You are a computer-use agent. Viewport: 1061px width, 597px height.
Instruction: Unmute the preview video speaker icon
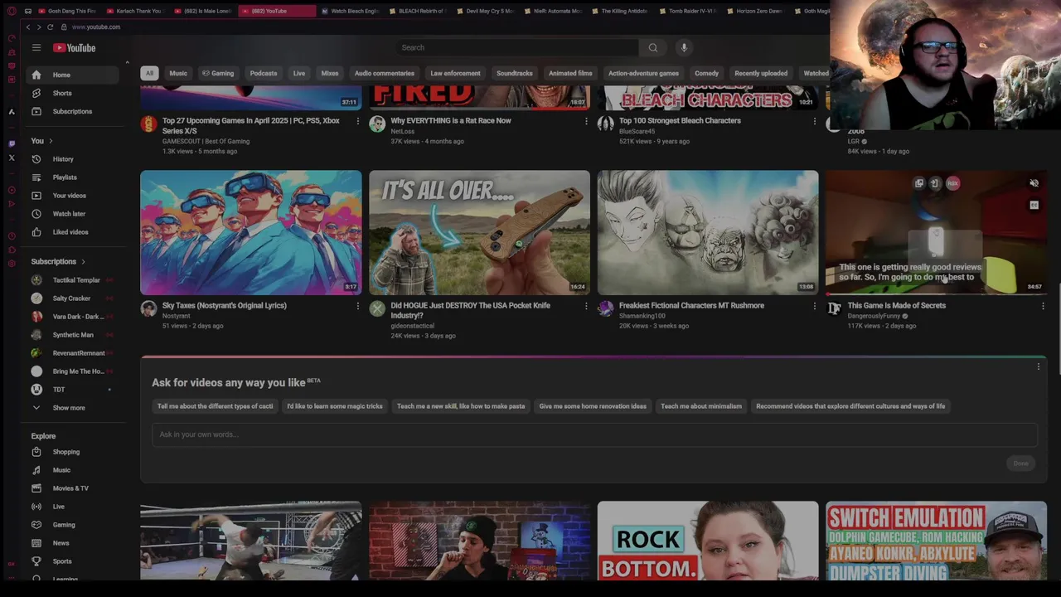[x=1034, y=183]
